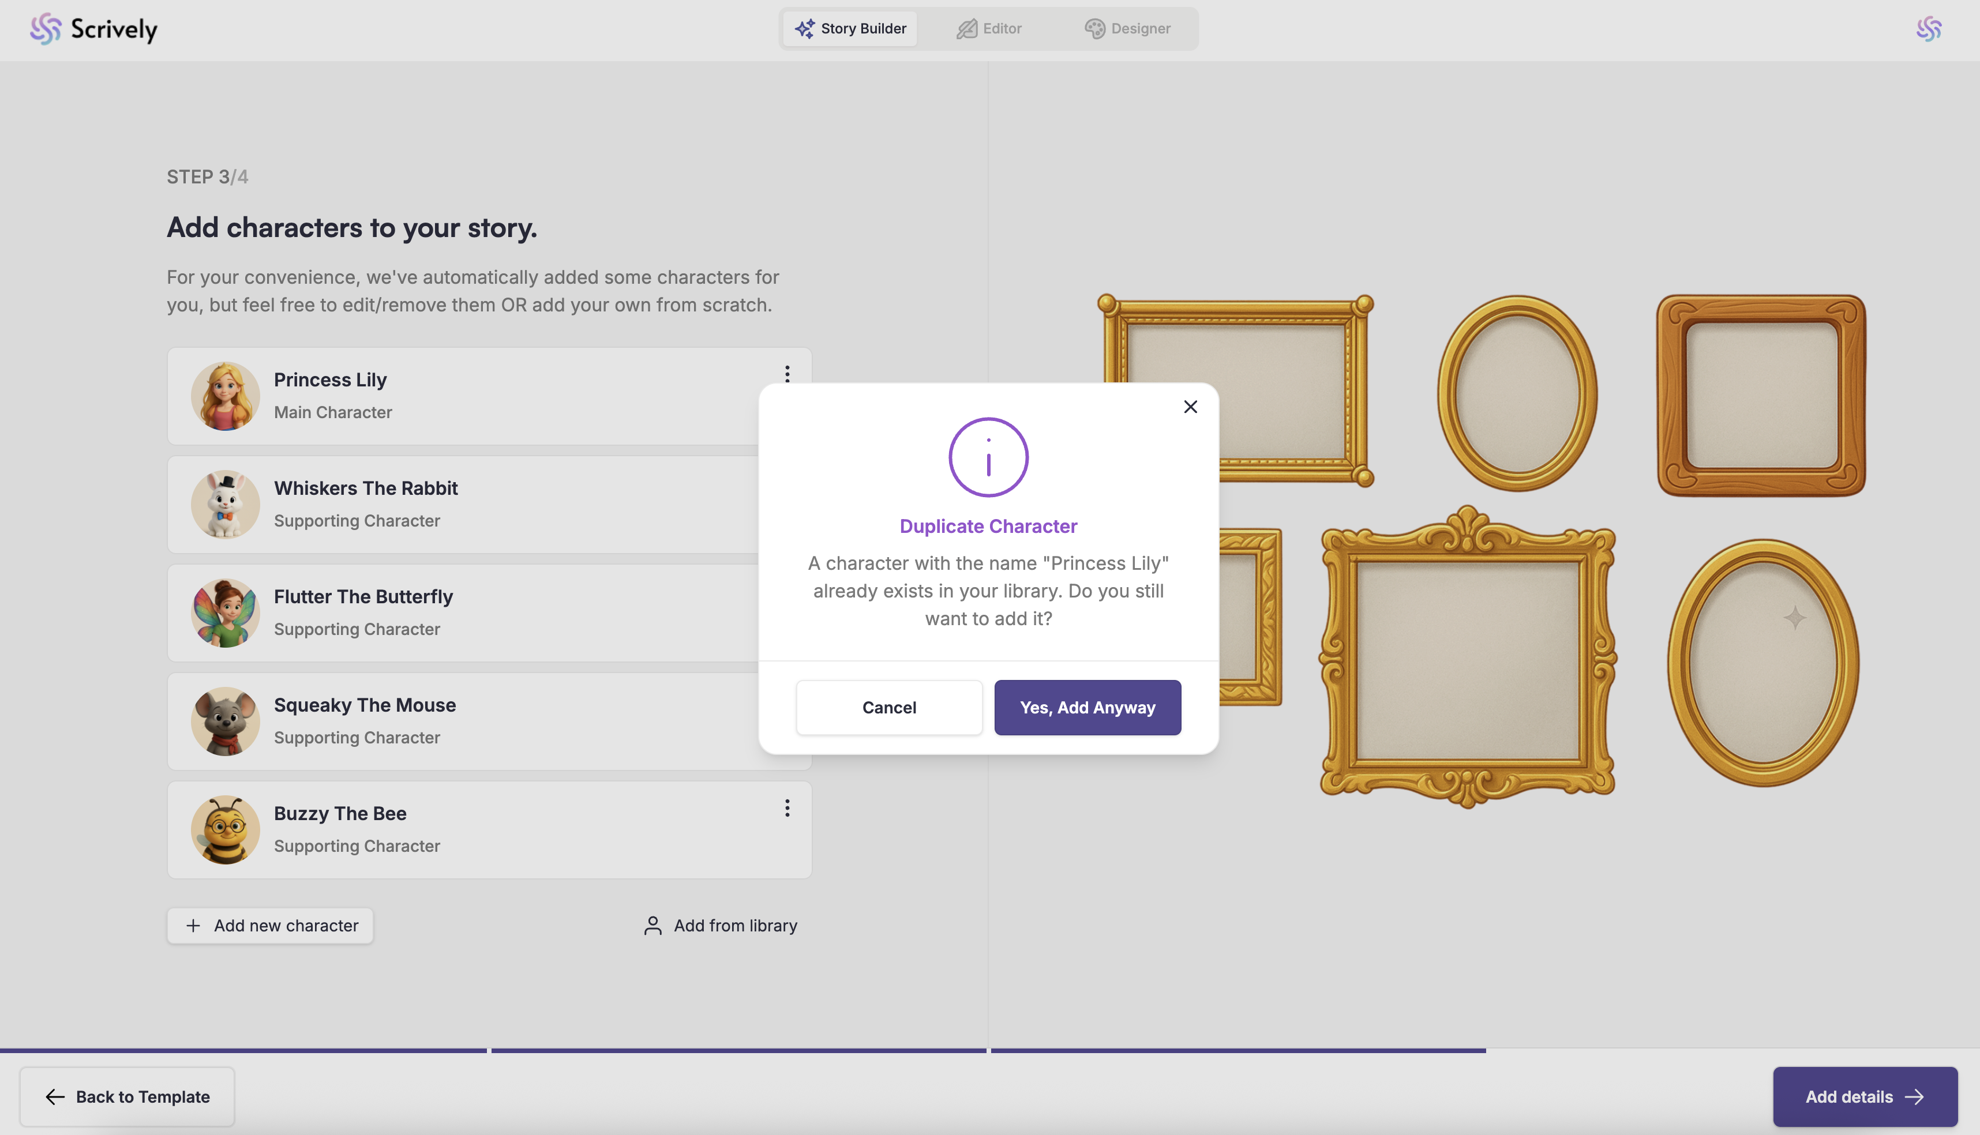Select Whiskers The Rabbit's avatar
The image size is (1980, 1135).
point(226,505)
